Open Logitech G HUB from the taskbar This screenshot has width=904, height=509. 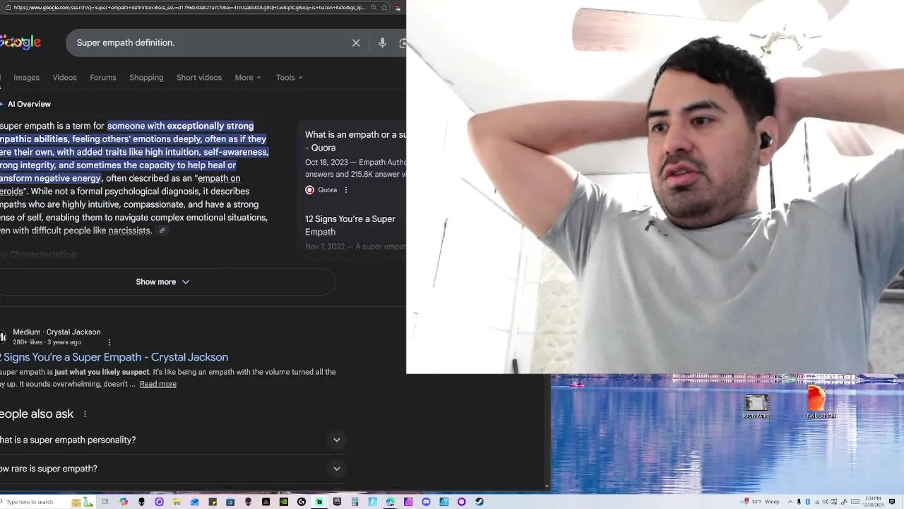click(x=302, y=502)
